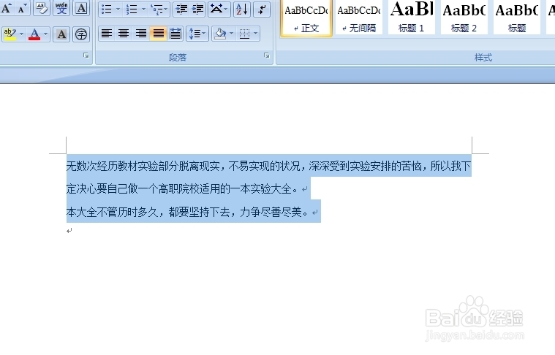Apply borders to selection
The height and width of the screenshot is (355, 555).
(x=244, y=34)
